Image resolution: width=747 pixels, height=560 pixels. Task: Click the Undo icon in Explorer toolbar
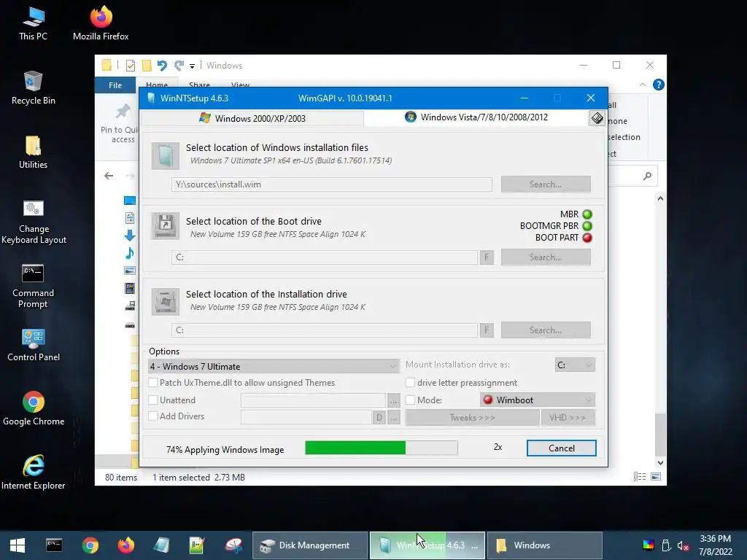tap(163, 65)
